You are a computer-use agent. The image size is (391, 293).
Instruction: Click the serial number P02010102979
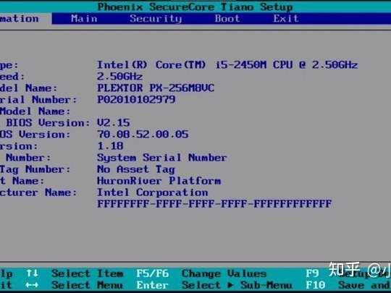point(136,99)
